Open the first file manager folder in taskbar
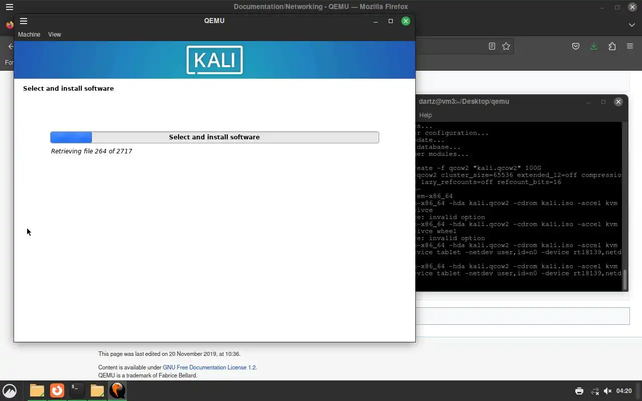The image size is (642, 401). 37,390
